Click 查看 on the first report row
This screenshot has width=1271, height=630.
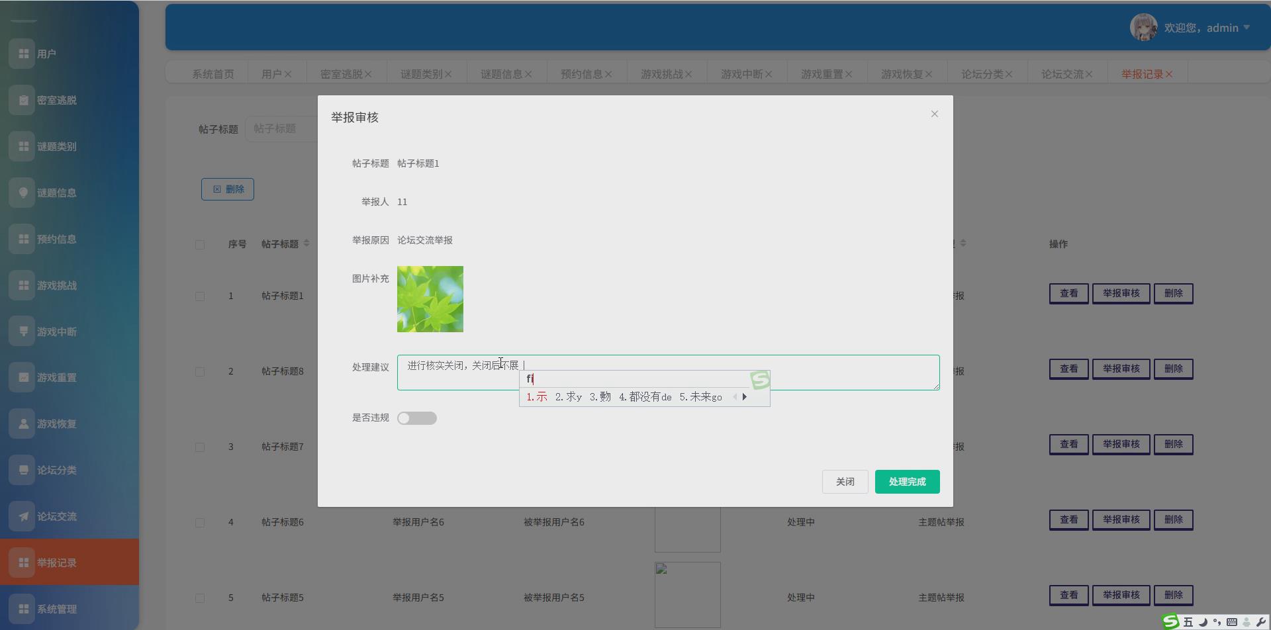tap(1068, 293)
